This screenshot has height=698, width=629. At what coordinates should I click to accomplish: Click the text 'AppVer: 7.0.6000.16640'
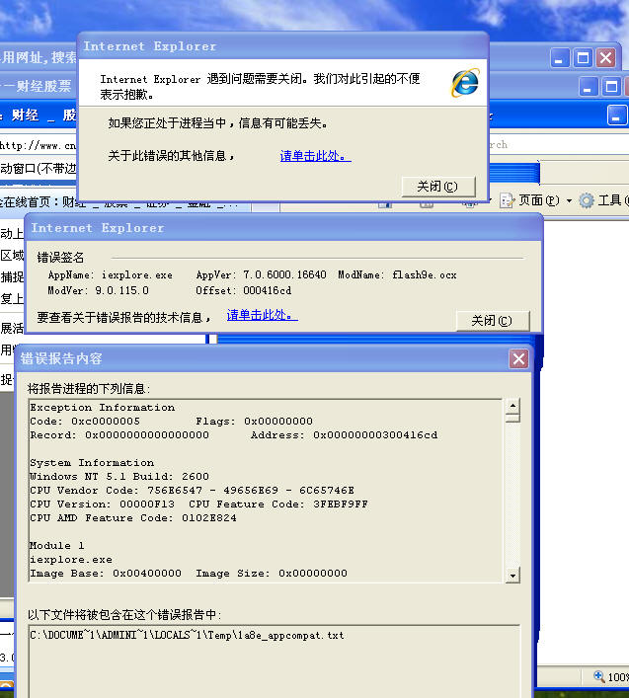[261, 275]
